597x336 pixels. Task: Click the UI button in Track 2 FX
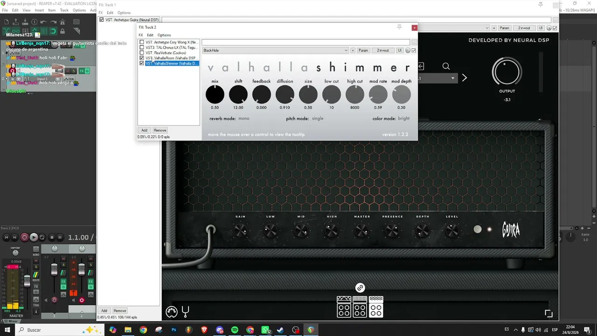tap(400, 50)
